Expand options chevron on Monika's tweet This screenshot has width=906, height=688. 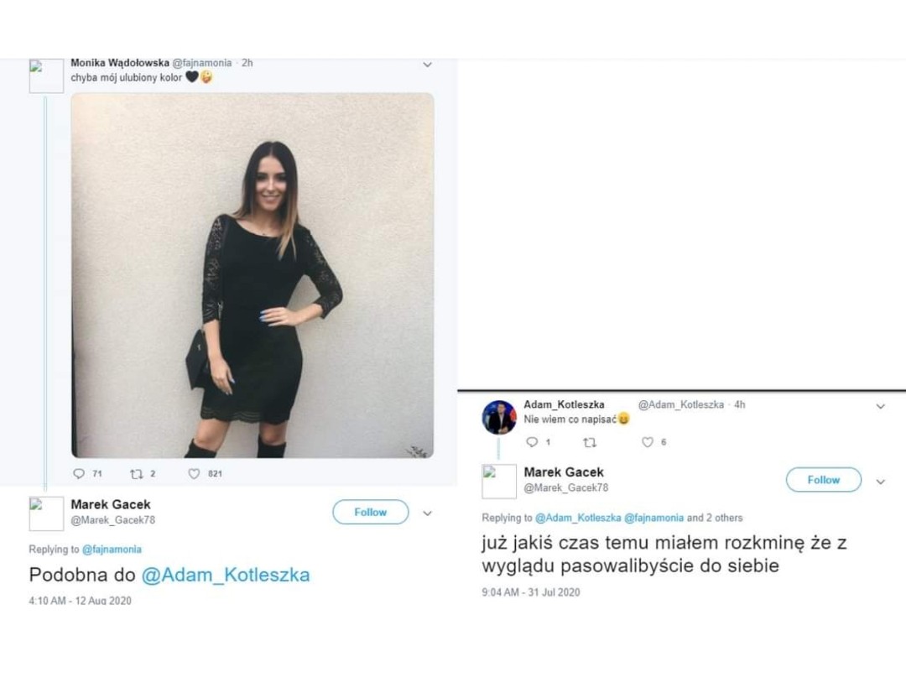[427, 65]
